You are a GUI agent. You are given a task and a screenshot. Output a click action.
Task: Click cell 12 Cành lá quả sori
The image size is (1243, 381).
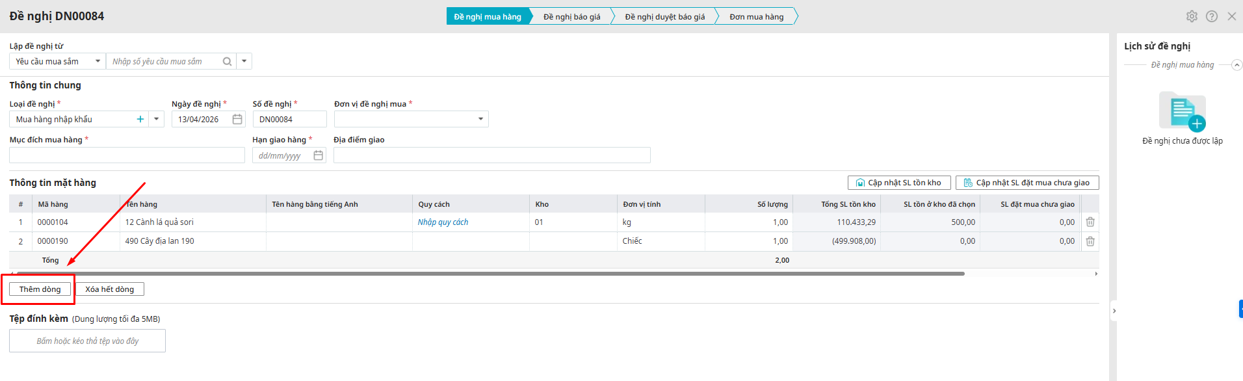[x=193, y=222]
